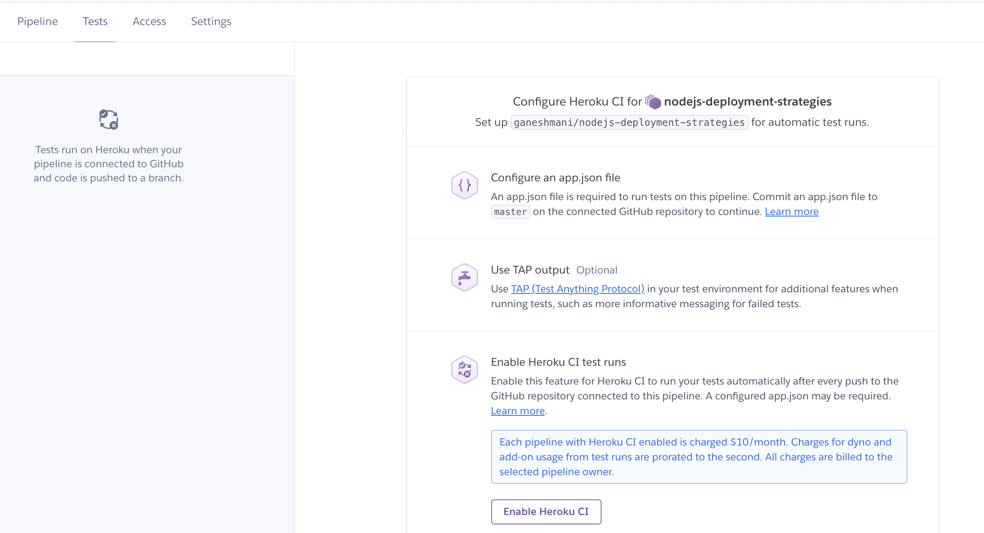Image resolution: width=984 pixels, height=533 pixels.
Task: Click the TAP faucet icon
Action: (464, 277)
